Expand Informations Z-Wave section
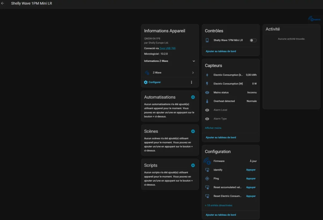 [170, 61]
